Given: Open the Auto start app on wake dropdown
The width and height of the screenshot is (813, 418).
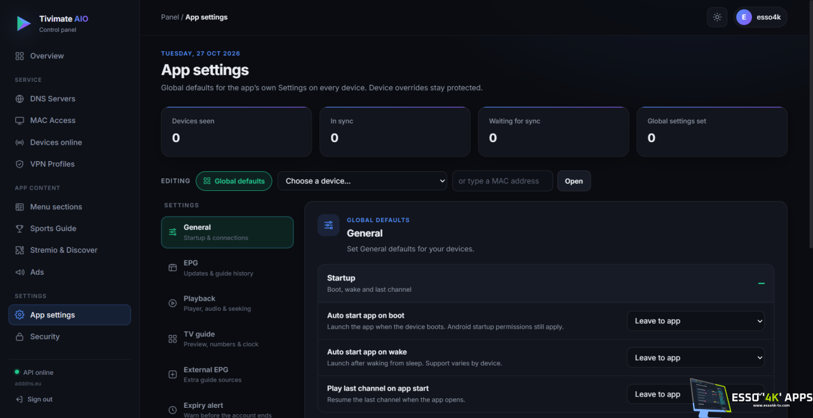Looking at the screenshot, I should pyautogui.click(x=695, y=358).
